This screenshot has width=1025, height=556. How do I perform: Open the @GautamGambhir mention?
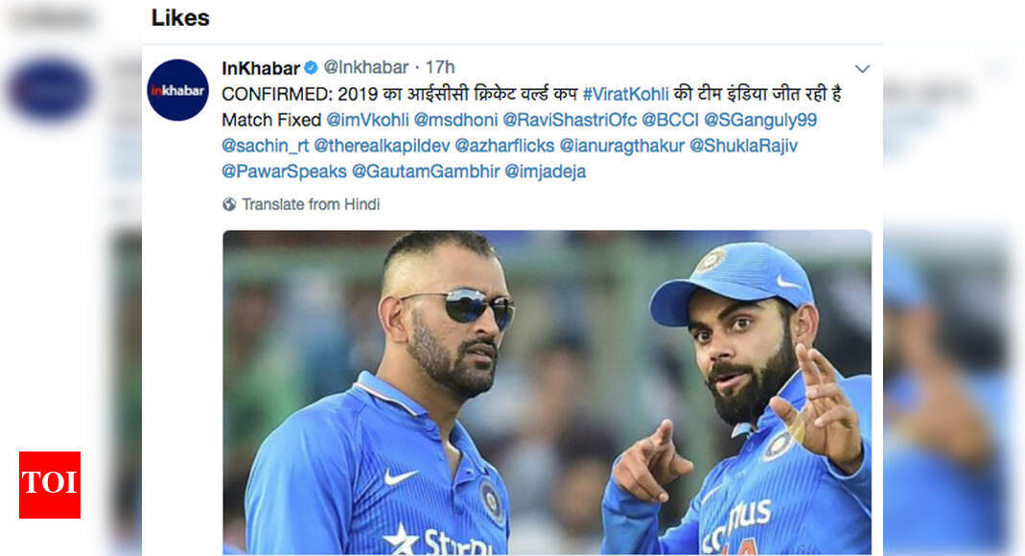[426, 172]
